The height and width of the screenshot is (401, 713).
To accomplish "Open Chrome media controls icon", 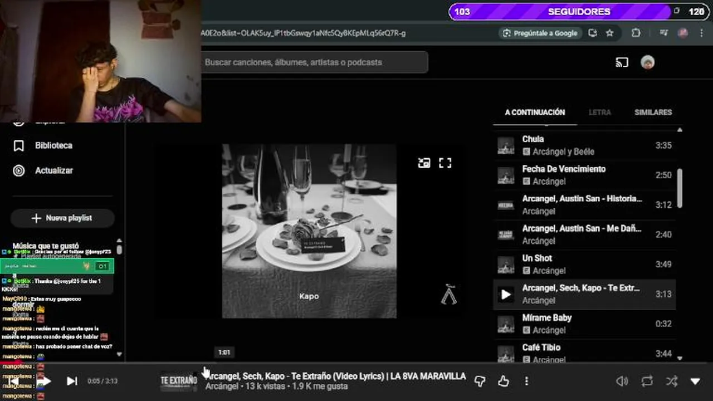I will click(x=663, y=33).
